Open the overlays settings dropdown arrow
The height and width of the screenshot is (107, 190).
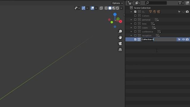(x=96, y=8)
